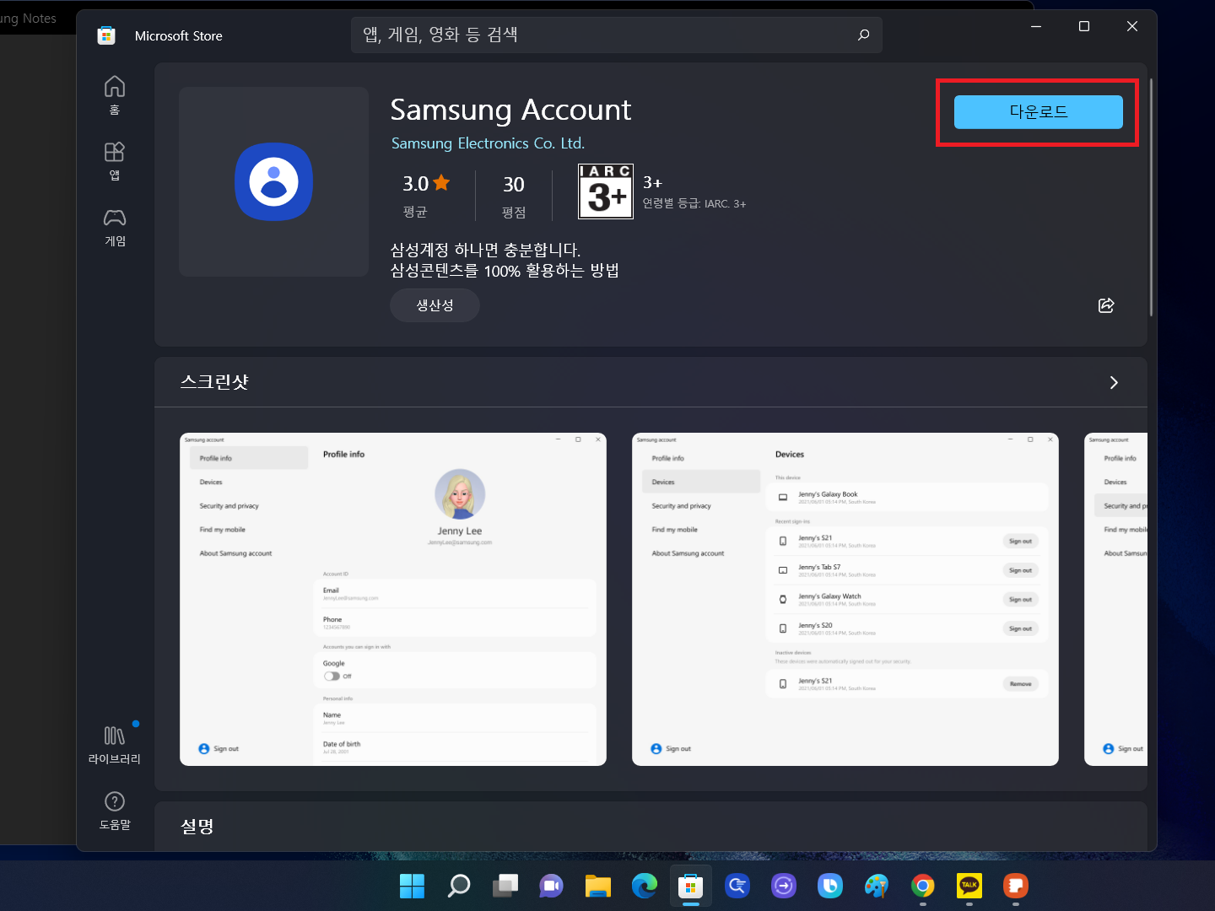Open the Profile info screenshot thumbnail
The image size is (1215, 911).
pos(393,599)
